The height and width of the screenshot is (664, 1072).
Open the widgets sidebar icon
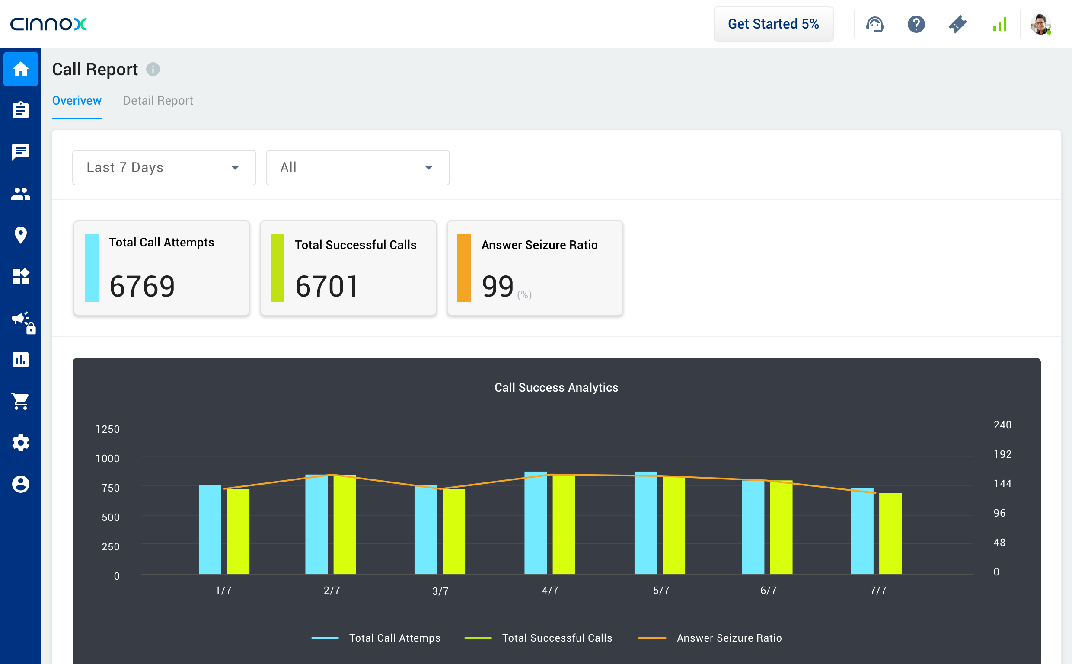21,277
